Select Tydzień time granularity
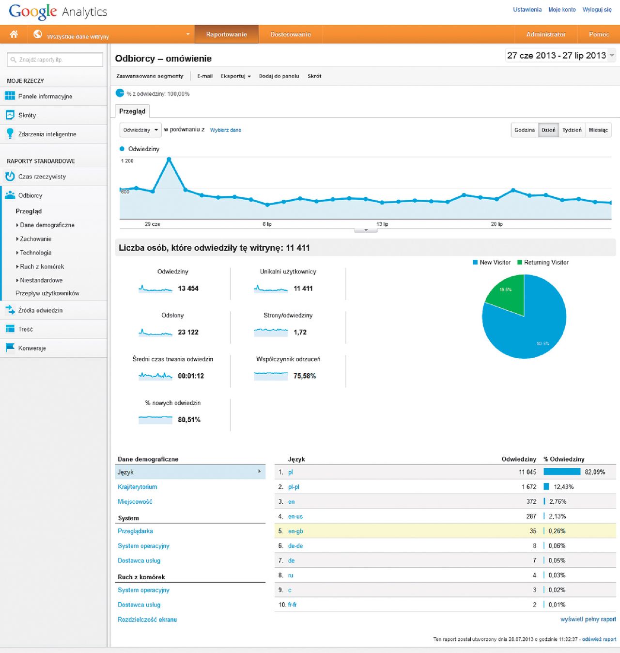This screenshot has width=620, height=653. pos(572,130)
